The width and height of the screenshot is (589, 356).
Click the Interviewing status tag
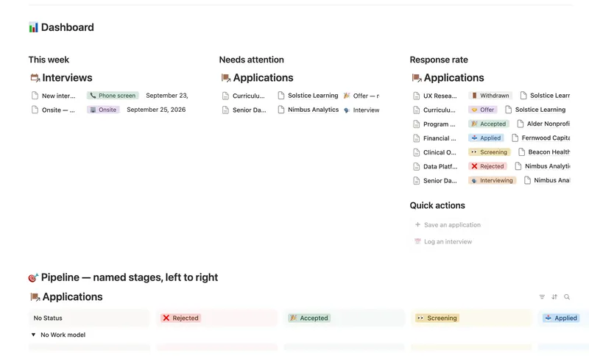(492, 180)
